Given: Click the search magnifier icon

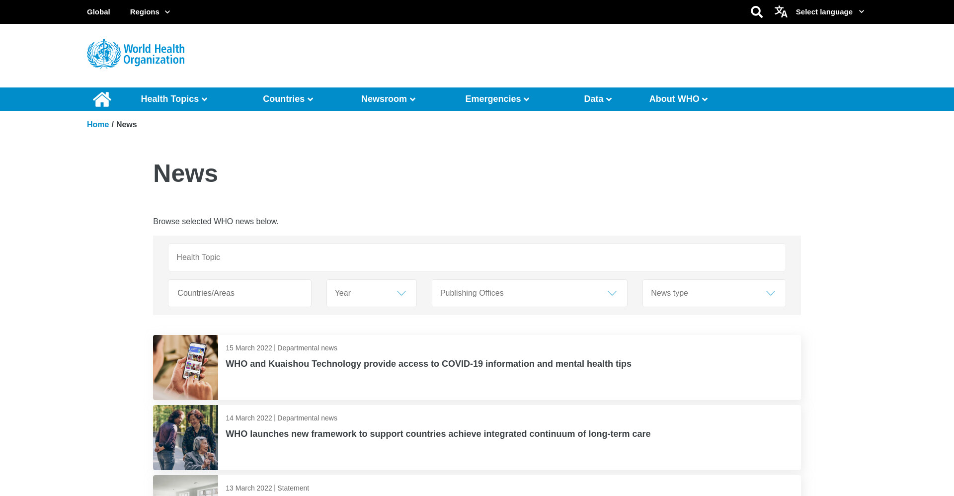Looking at the screenshot, I should pos(756,12).
